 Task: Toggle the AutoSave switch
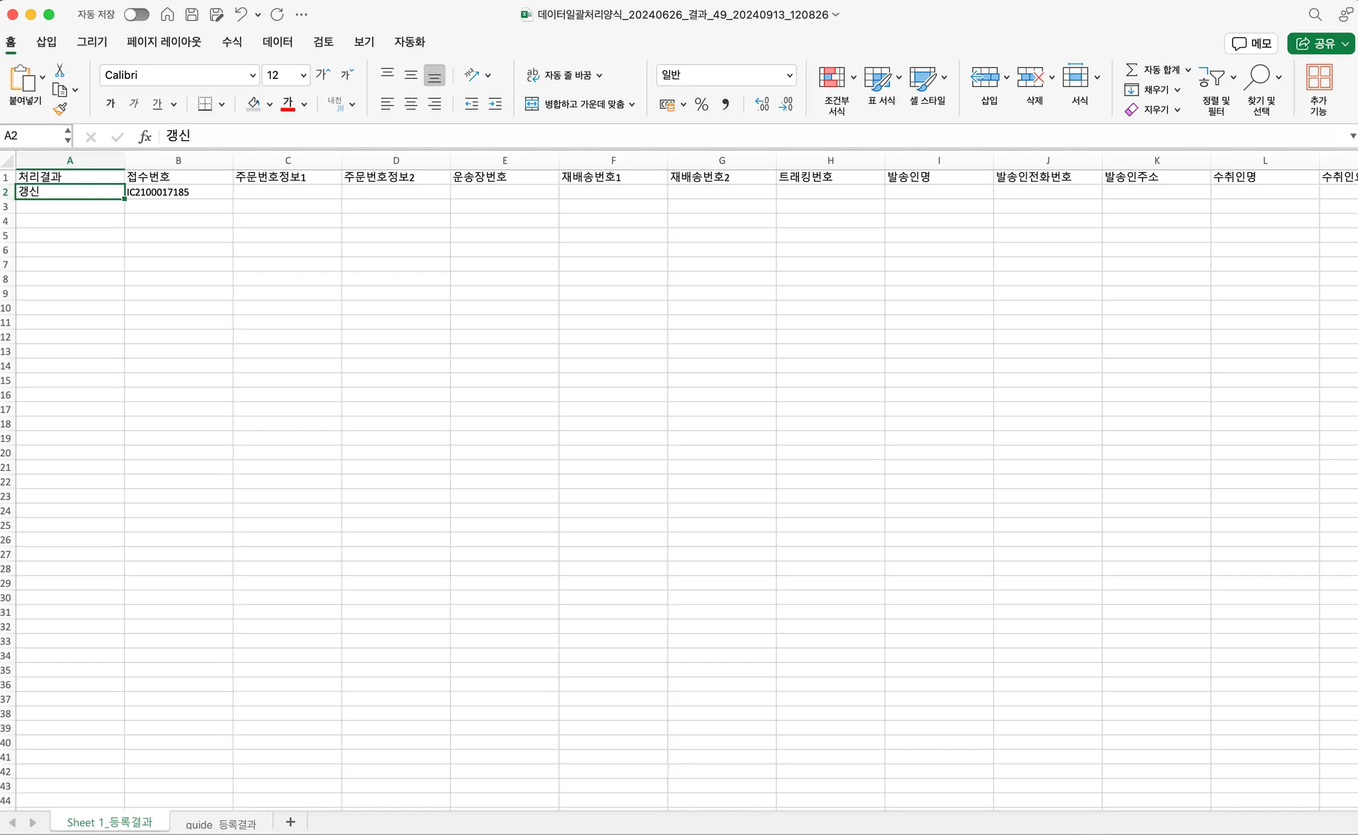[x=137, y=14]
